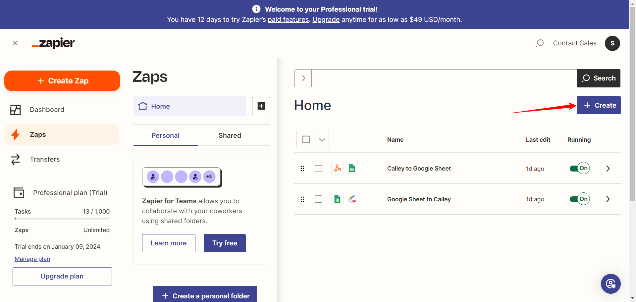Open the help chat bubble icon
This screenshot has width=636, height=302.
coord(611,284)
